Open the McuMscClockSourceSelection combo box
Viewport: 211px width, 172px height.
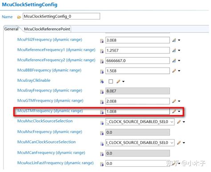140,122
